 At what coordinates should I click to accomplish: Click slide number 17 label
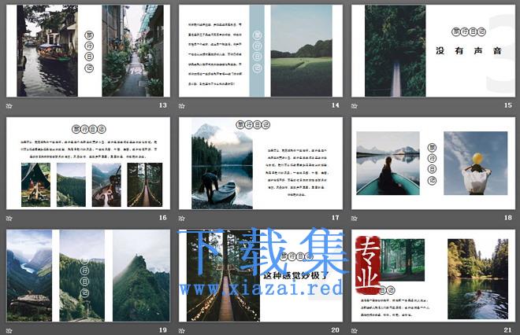tap(336, 218)
